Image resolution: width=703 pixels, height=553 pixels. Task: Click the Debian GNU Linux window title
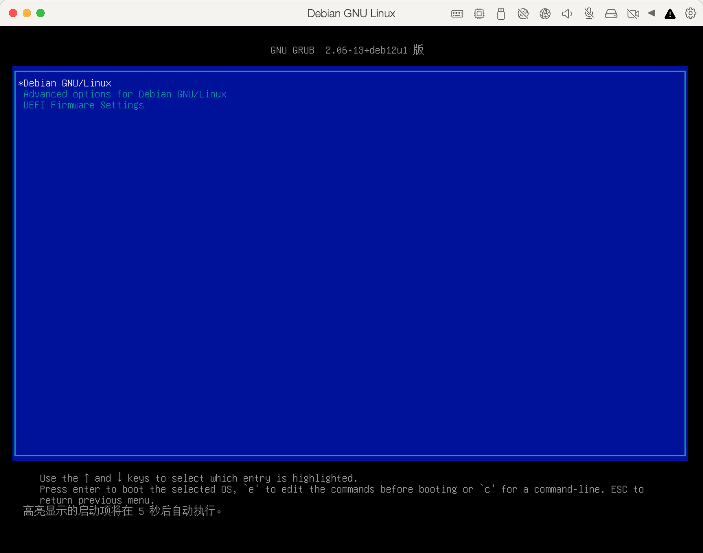(x=351, y=13)
